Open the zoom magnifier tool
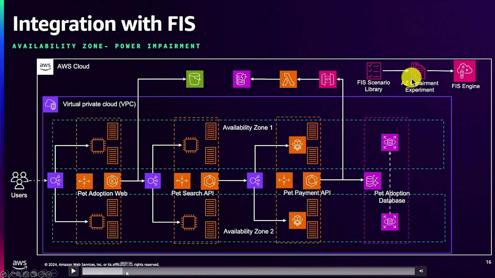Screen dimensions: 495x278 [19, 274]
